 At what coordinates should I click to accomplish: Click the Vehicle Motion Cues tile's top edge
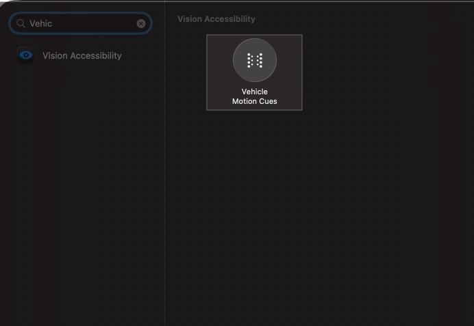254,36
